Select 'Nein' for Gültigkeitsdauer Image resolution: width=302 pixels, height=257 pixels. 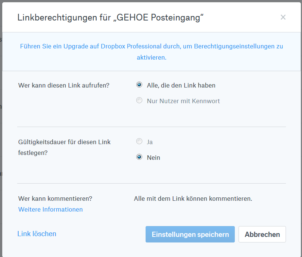tap(139, 157)
